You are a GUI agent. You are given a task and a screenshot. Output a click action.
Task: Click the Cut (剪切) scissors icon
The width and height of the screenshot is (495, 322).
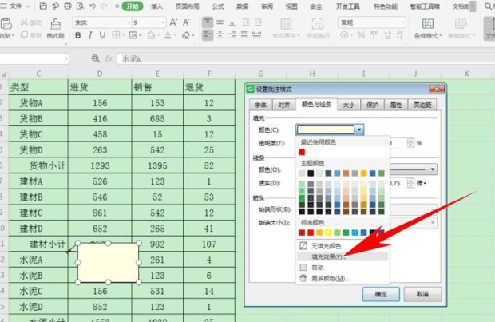coord(24,22)
